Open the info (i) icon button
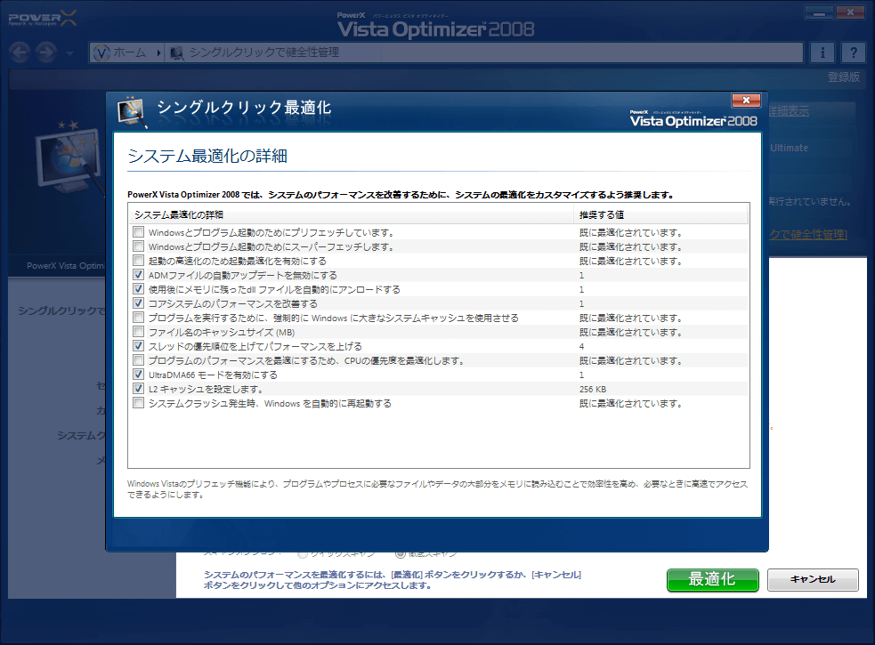This screenshot has width=875, height=645. point(822,52)
